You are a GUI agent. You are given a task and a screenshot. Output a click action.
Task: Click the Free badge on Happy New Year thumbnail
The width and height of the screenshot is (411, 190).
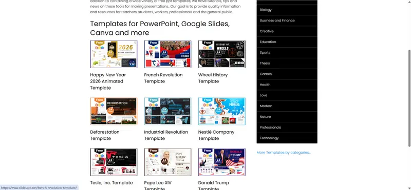coord(100,43)
